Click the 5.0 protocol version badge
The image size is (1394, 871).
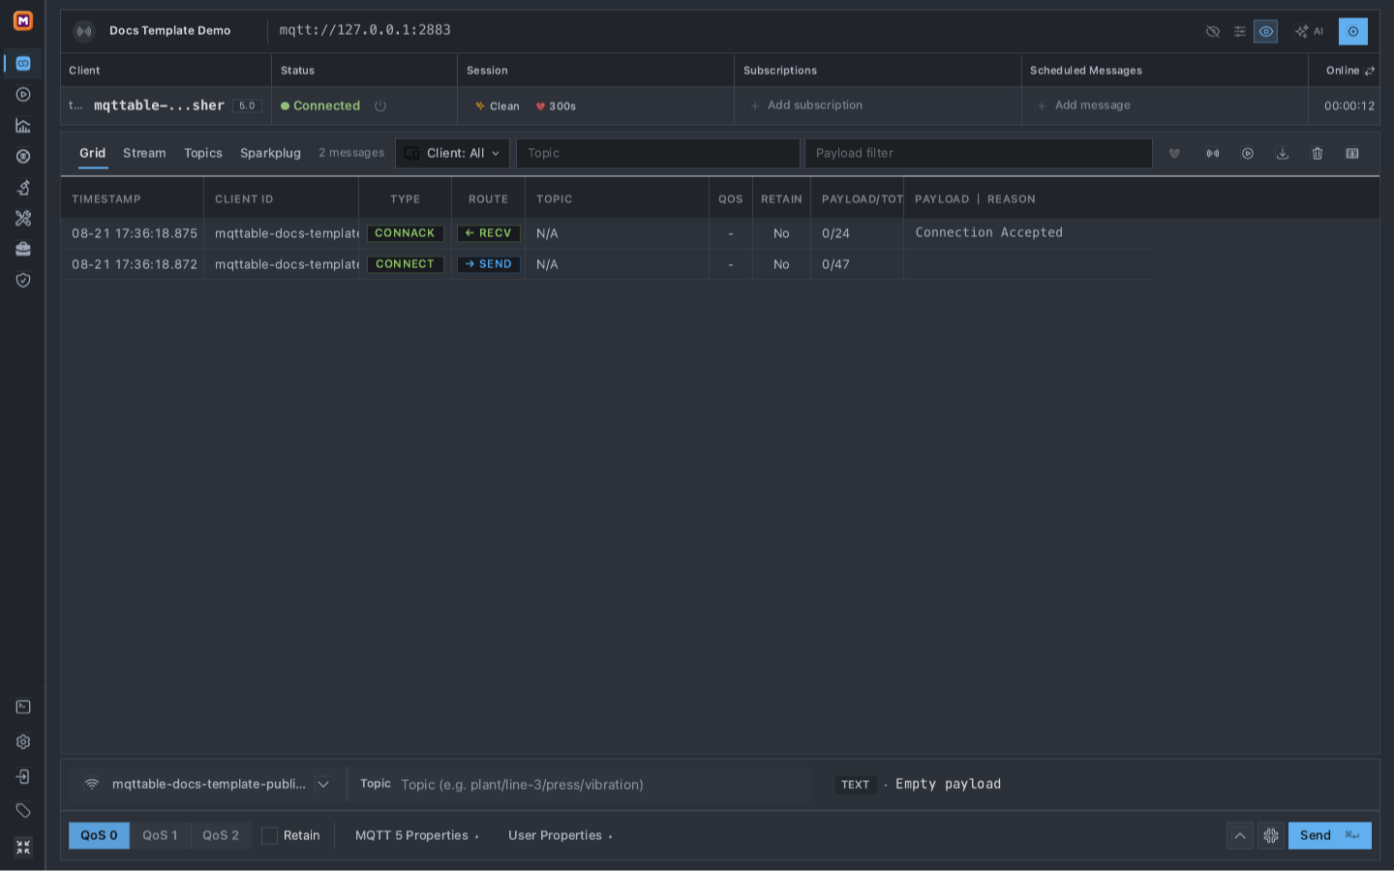[247, 106]
